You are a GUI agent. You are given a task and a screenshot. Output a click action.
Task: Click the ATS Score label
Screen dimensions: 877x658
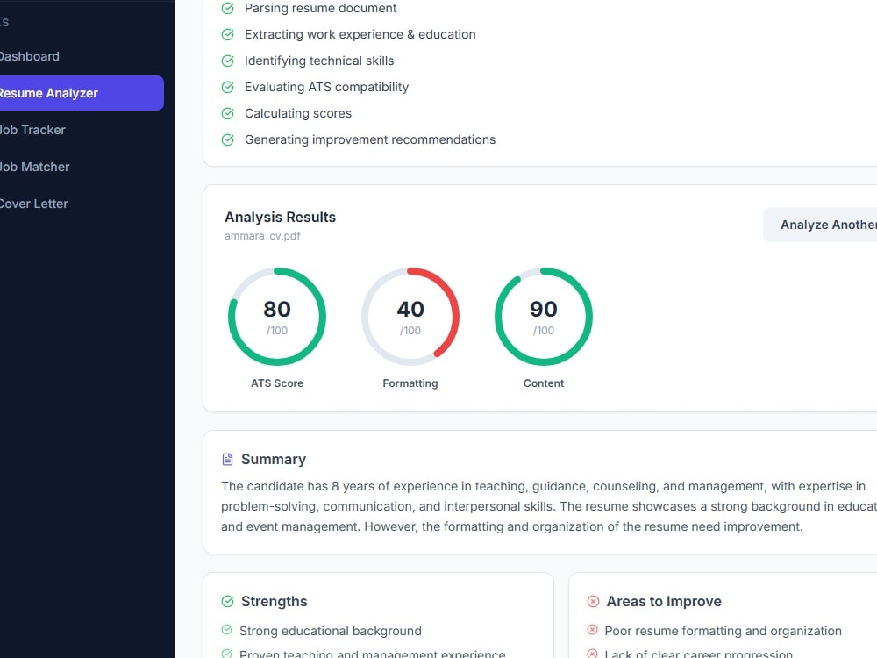pos(277,383)
